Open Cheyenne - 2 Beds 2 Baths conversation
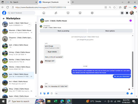This screenshot has height=104, width=138. (x=18, y=39)
